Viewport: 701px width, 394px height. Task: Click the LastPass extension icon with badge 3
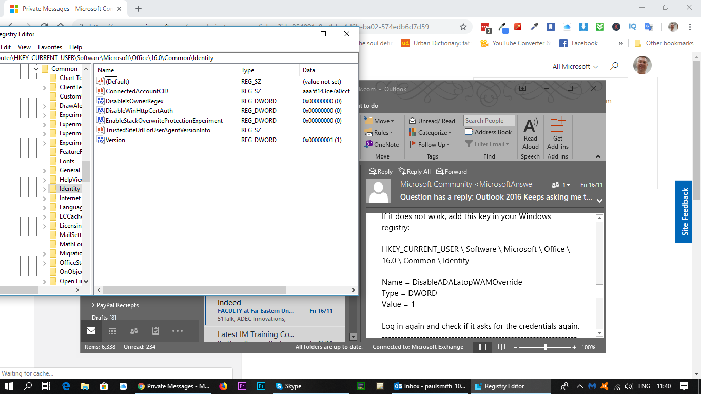tap(485, 27)
